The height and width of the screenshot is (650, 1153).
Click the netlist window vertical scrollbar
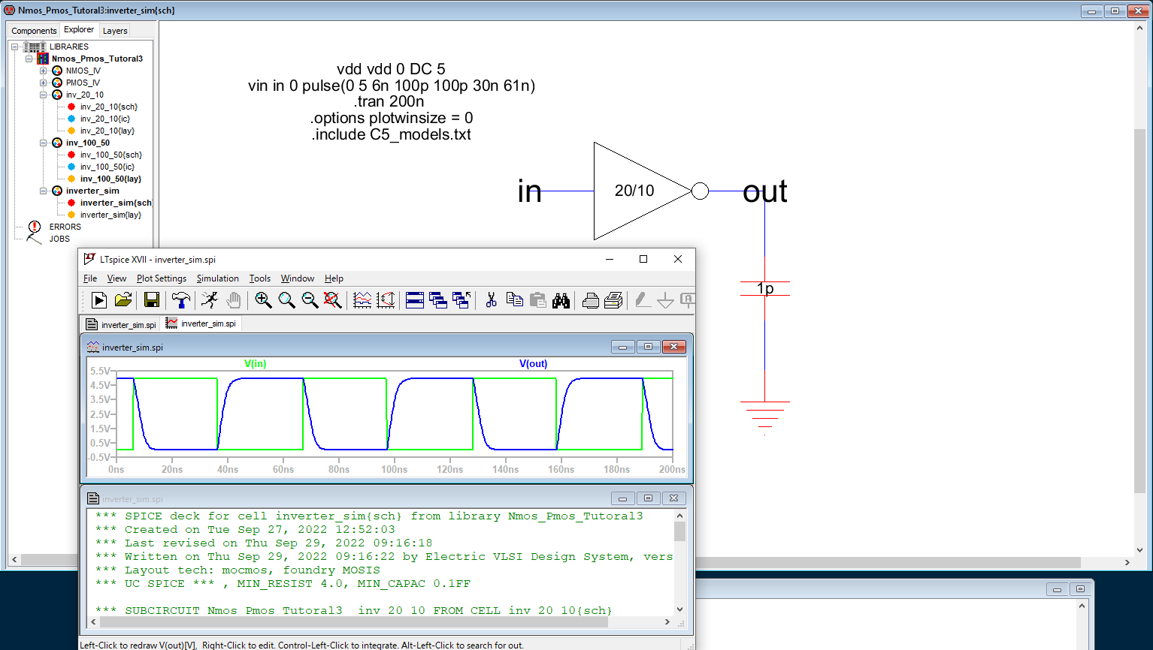[x=679, y=562]
